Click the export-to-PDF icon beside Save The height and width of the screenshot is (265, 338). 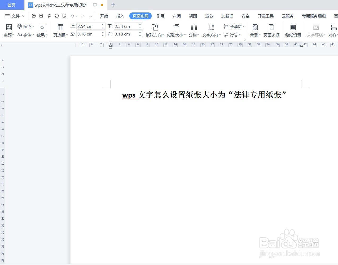49,16
